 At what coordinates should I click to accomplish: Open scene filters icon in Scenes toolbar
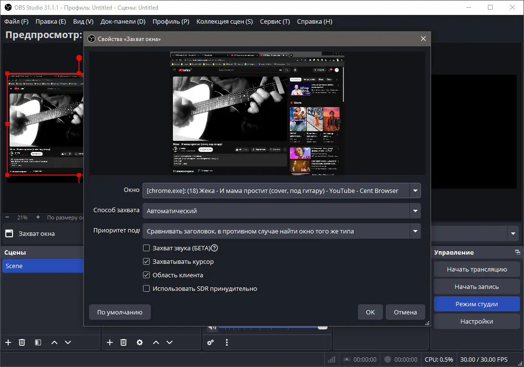click(38, 342)
